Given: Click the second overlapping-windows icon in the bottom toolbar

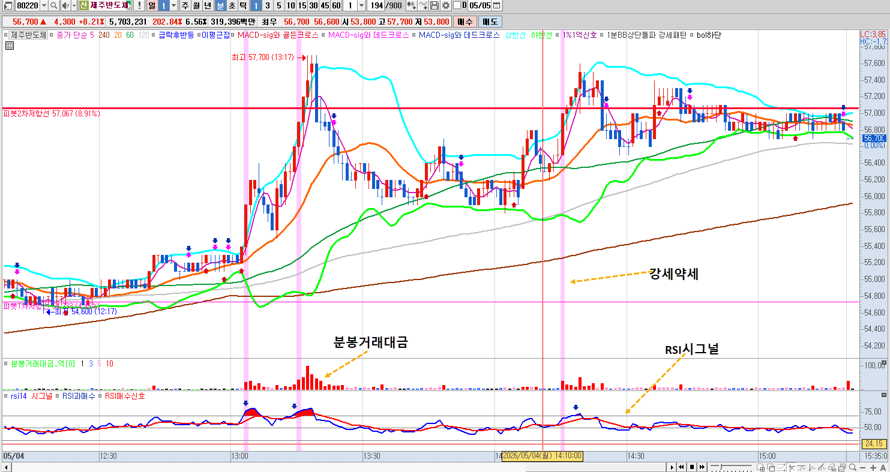Looking at the screenshot, I should (771, 467).
